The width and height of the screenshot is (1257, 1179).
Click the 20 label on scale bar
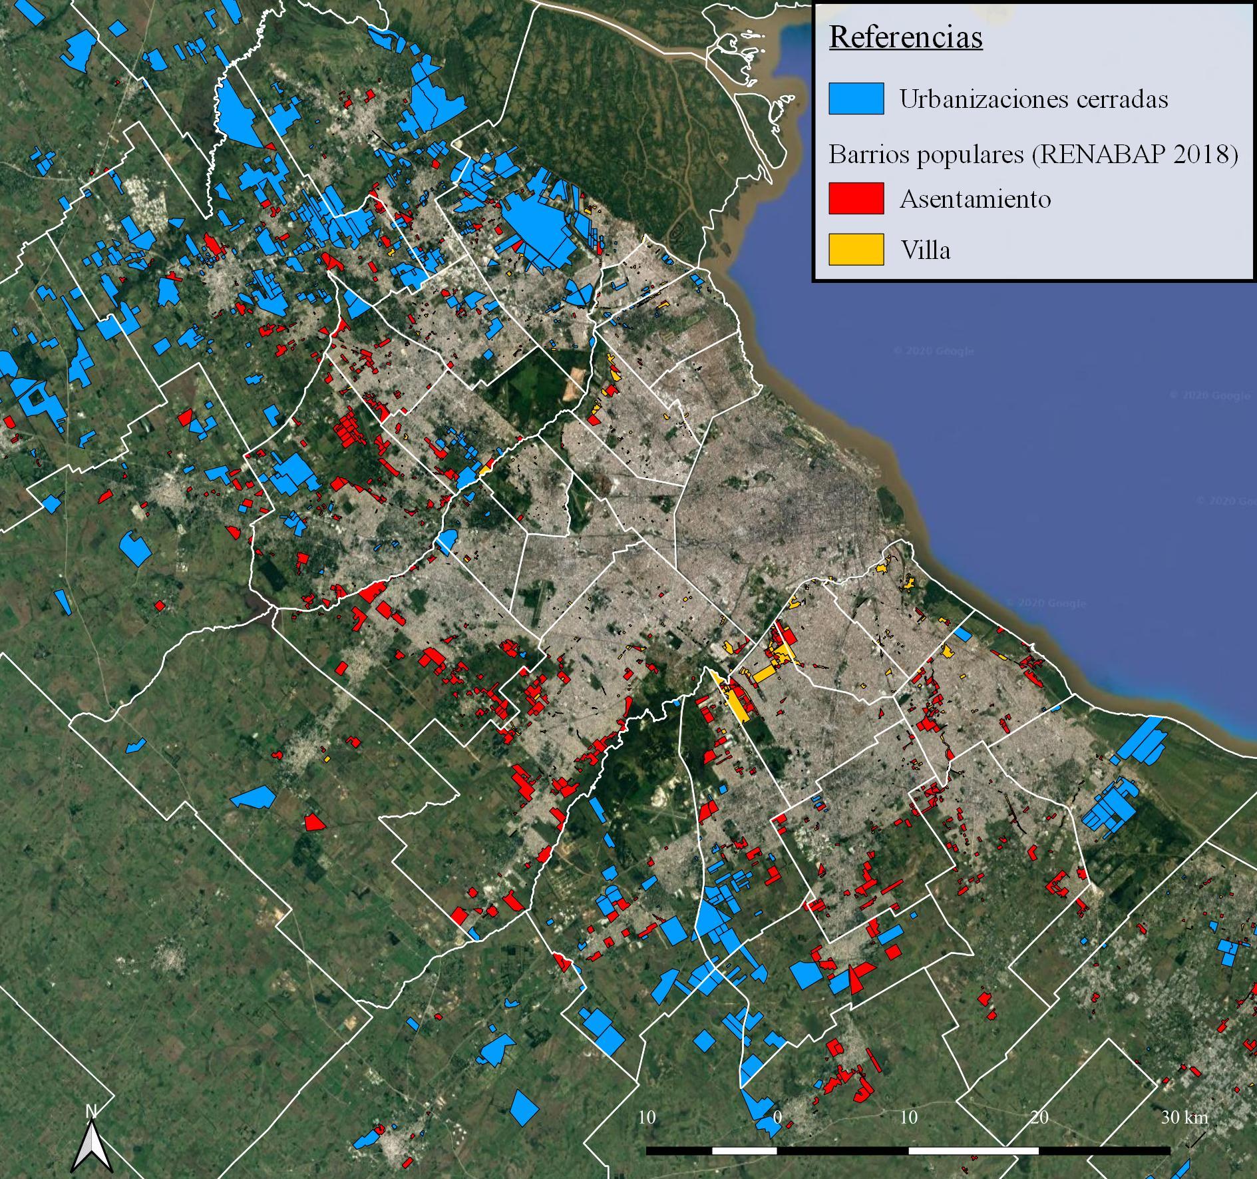[x=1039, y=1116]
